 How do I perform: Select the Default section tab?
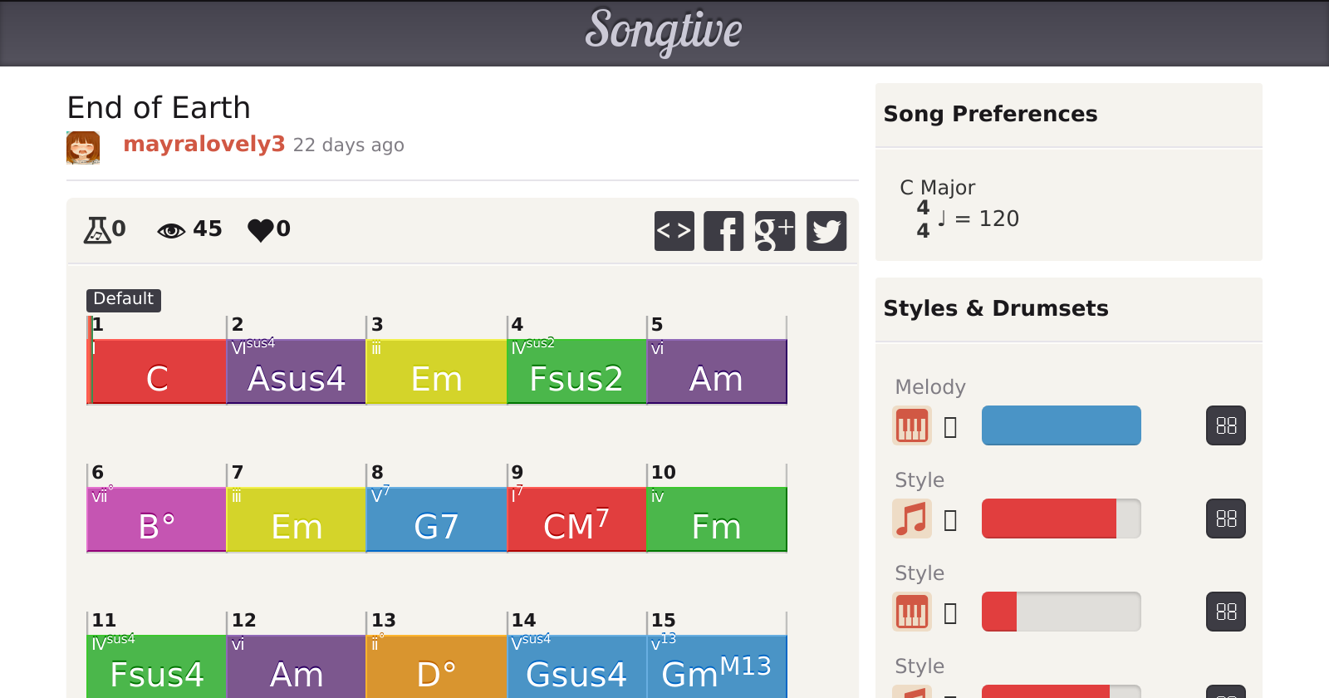tap(123, 299)
